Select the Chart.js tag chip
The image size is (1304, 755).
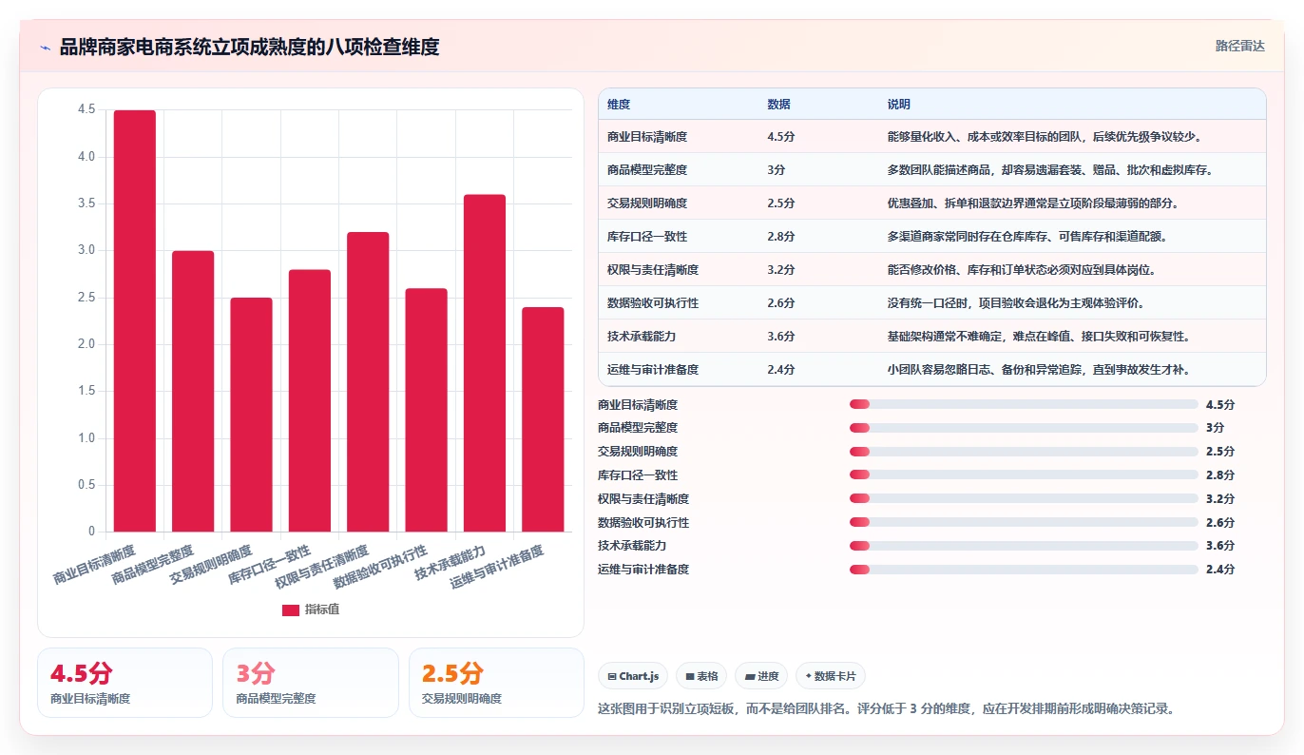[x=634, y=676]
